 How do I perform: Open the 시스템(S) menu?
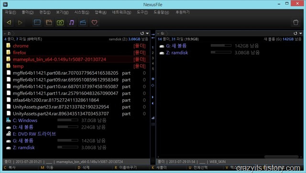pyautogui.click(x=82, y=12)
